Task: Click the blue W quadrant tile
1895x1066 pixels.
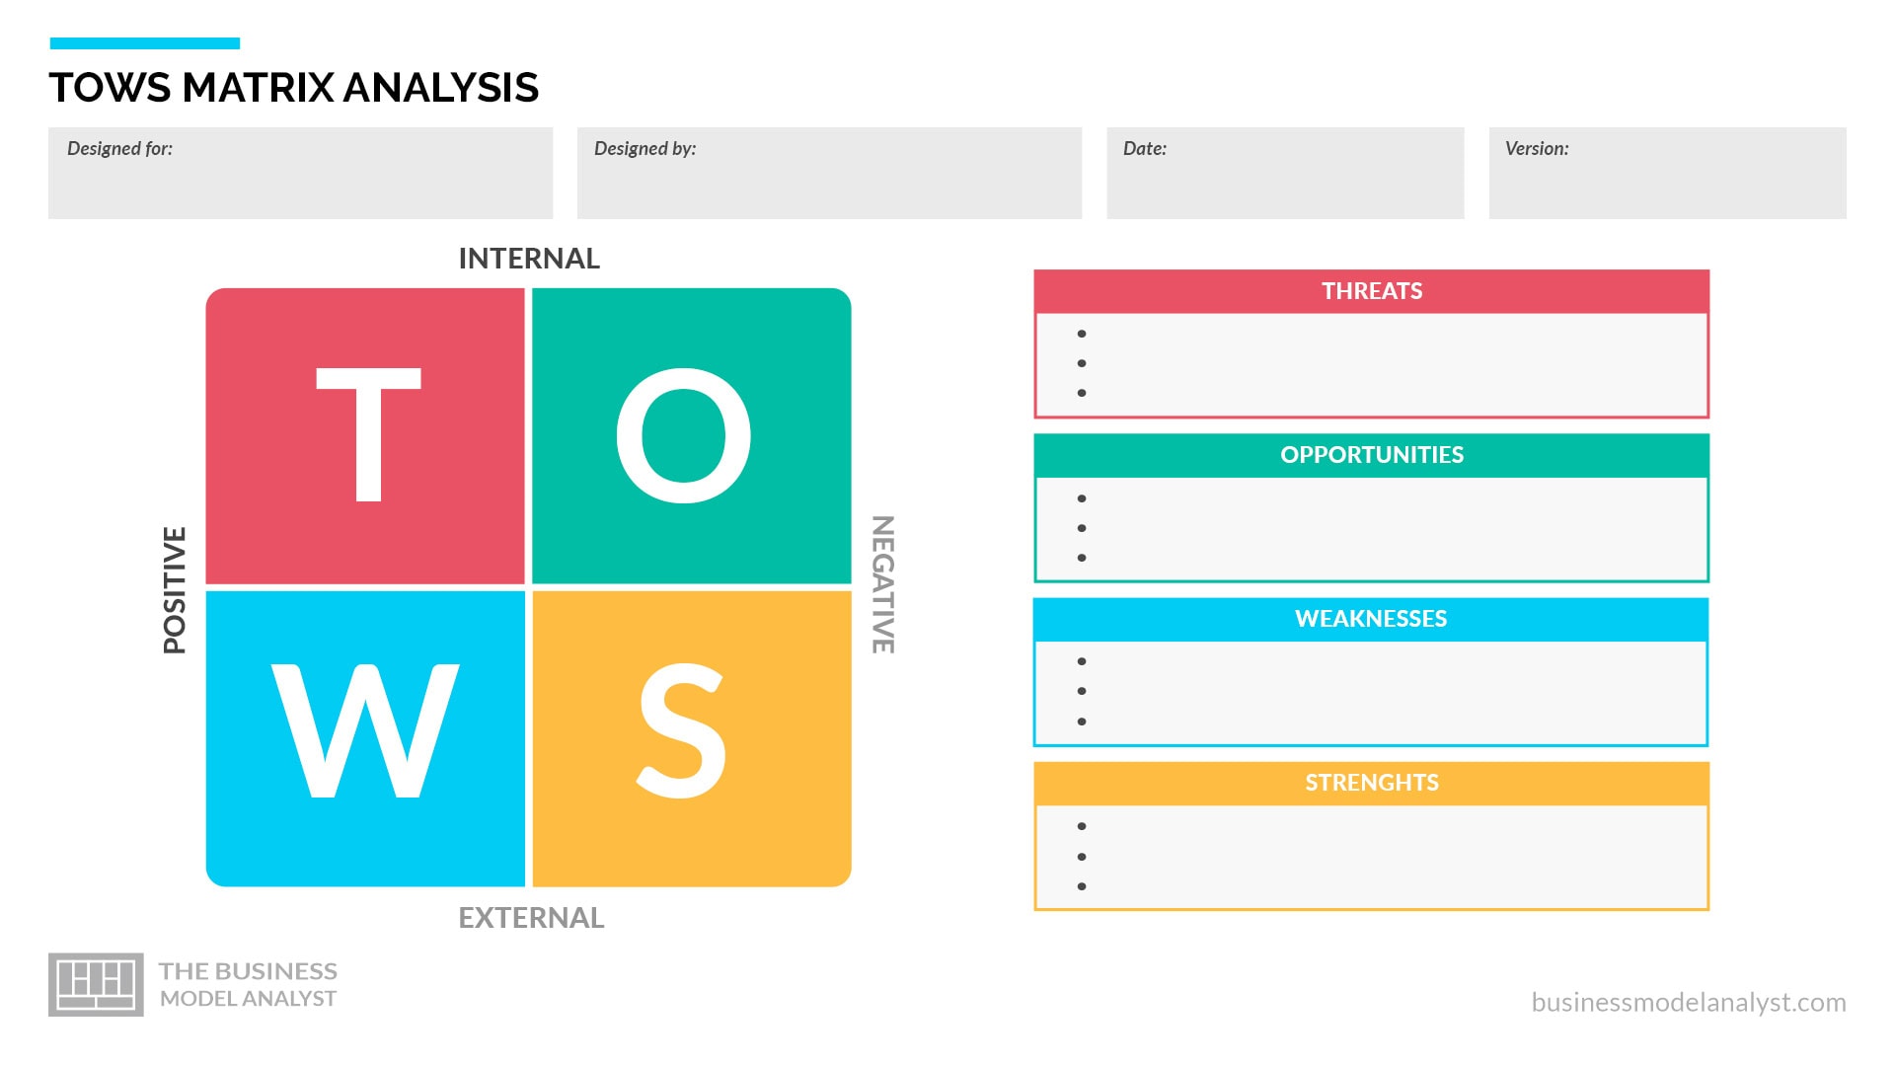Action: pyautogui.click(x=365, y=737)
